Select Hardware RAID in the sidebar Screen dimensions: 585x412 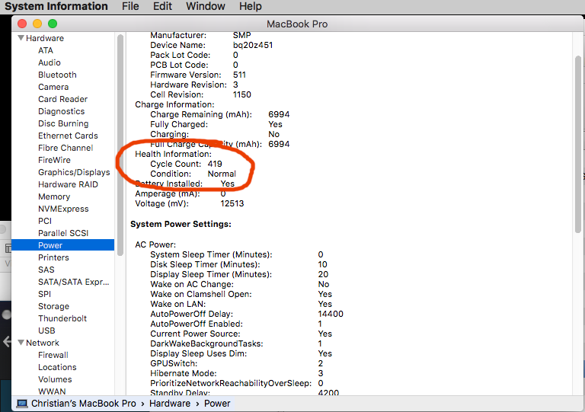[68, 184]
